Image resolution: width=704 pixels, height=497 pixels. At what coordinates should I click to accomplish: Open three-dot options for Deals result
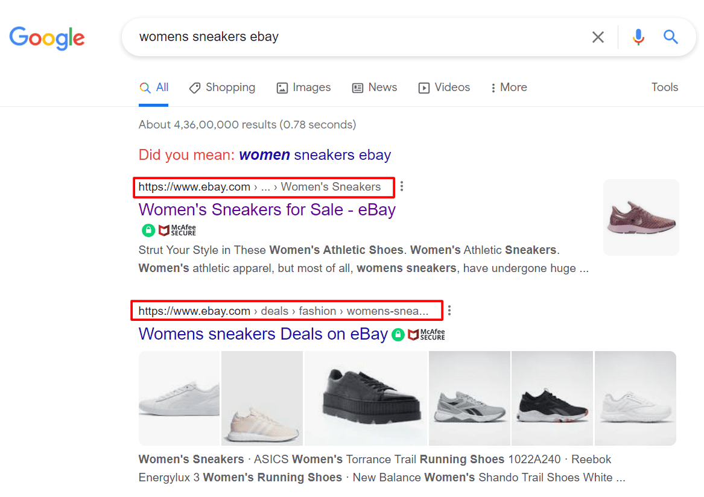coord(449,311)
